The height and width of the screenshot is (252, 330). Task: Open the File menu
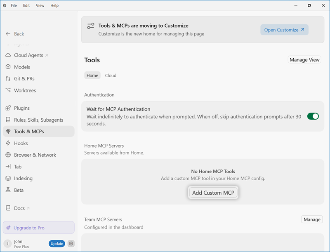pos(14,5)
